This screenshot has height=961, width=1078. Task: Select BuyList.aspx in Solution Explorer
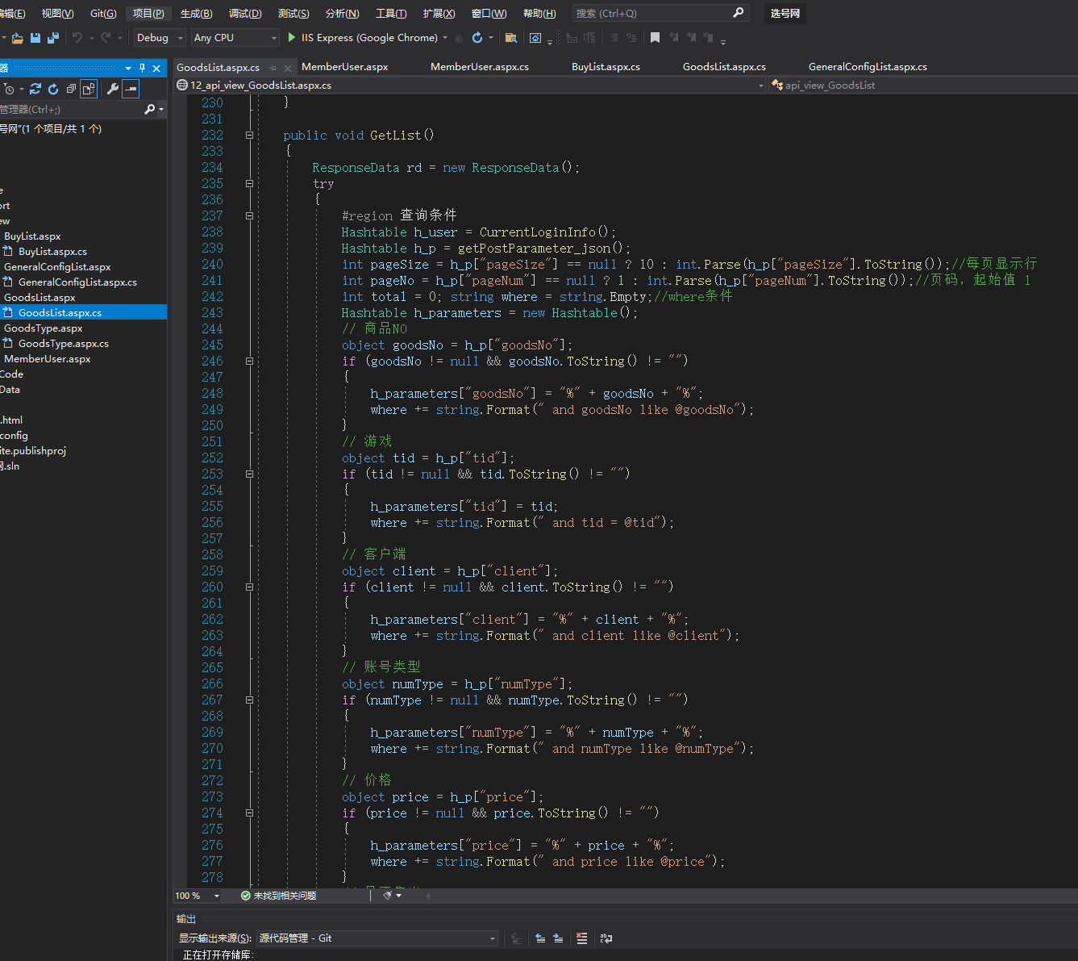coord(32,236)
